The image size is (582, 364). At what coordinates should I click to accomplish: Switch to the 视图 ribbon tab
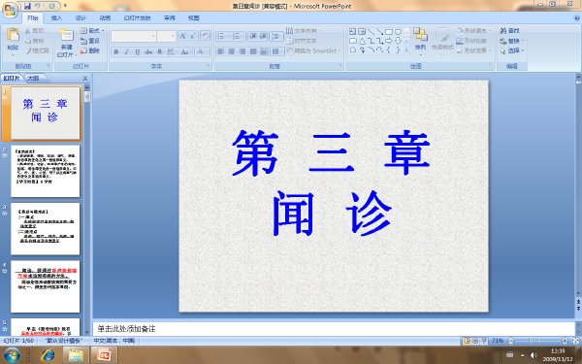193,17
